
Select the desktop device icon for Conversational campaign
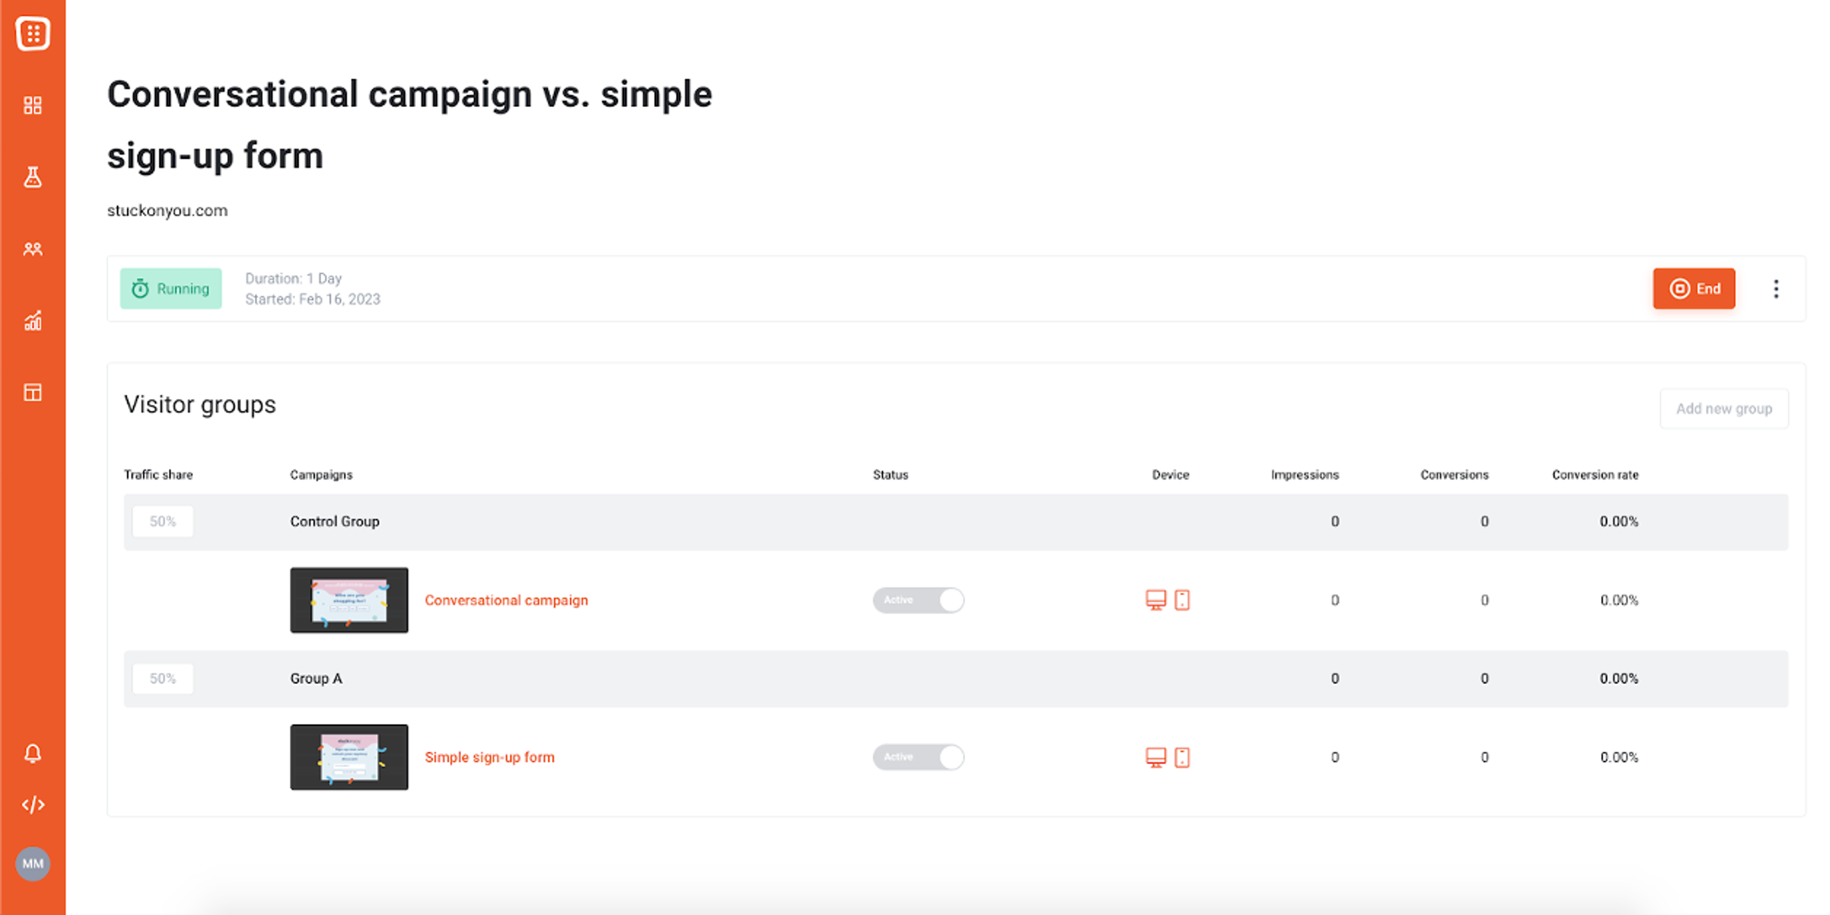coord(1155,600)
